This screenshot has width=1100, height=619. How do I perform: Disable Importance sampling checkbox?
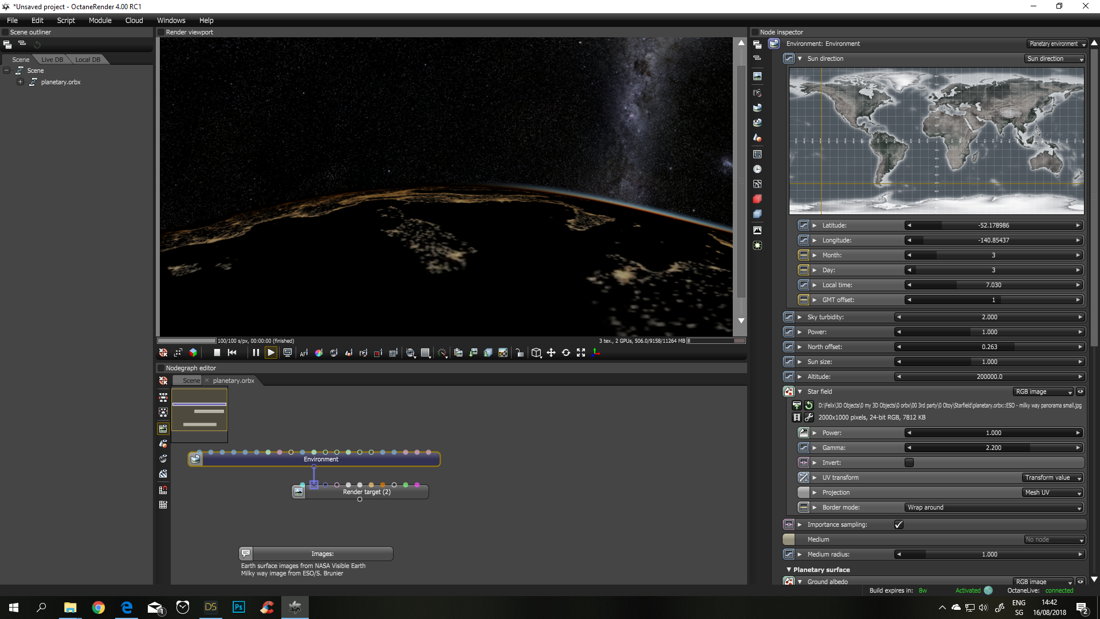tap(898, 524)
